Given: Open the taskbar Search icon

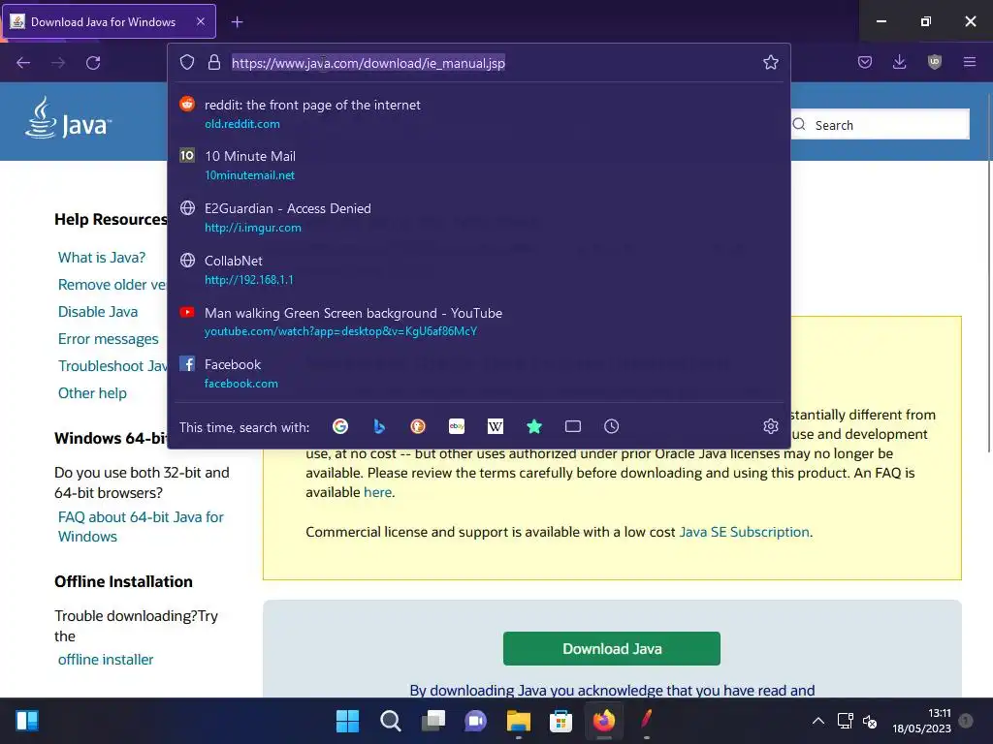Looking at the screenshot, I should pos(390,721).
